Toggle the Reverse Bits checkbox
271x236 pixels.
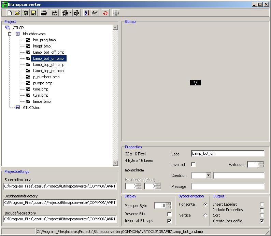tap(169, 214)
